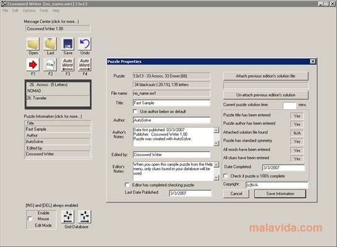The width and height of the screenshot is (337, 247).
Task: Open the Options menu
Action: click(29, 11)
